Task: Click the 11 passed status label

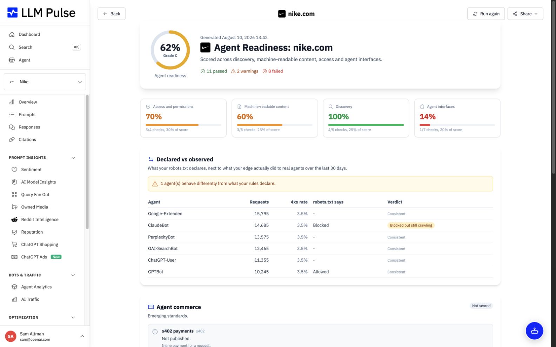Action: 214,71
